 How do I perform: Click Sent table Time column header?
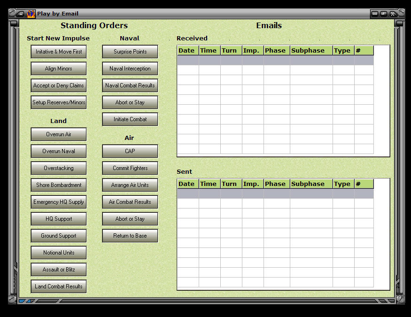[209, 184]
